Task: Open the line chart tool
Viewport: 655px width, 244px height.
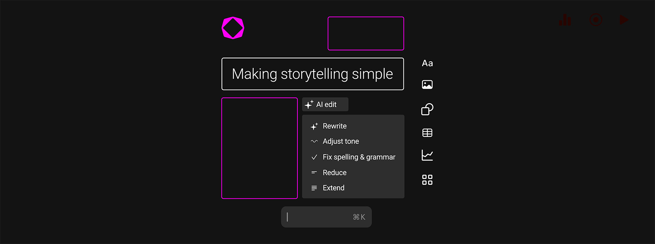Action: (x=427, y=155)
